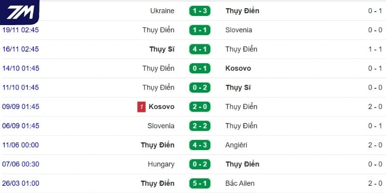Open the Ukraine 1 - 3 score badge
Screen dimensions: 386x193
(200, 11)
